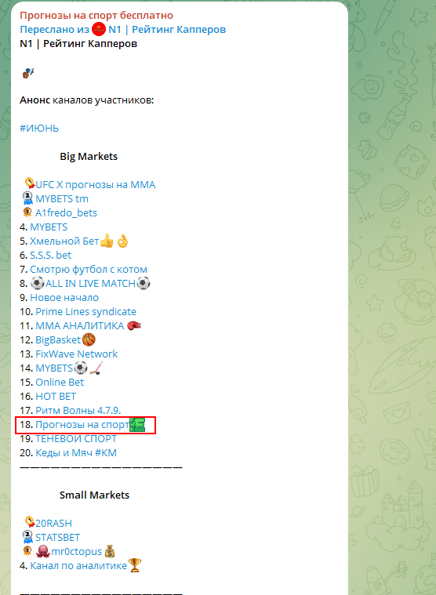
Task: Open the "UFC X прогнозы на ММА" channel link
Action: [95, 185]
